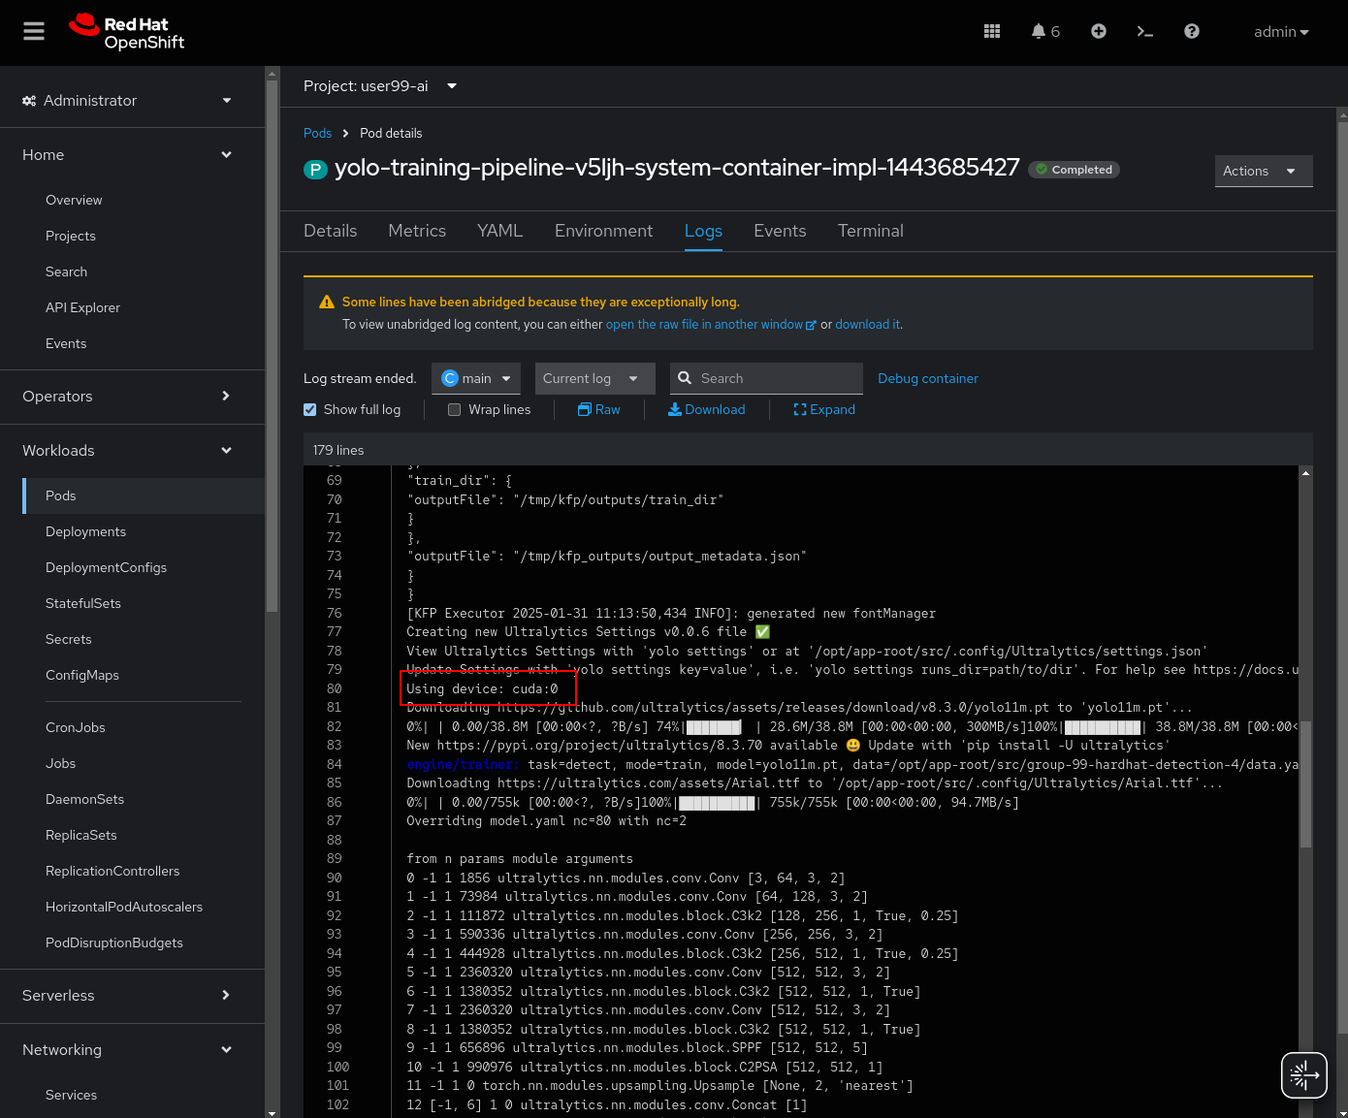Switch to the YAML tab
1348x1118 pixels.
pyautogui.click(x=500, y=231)
